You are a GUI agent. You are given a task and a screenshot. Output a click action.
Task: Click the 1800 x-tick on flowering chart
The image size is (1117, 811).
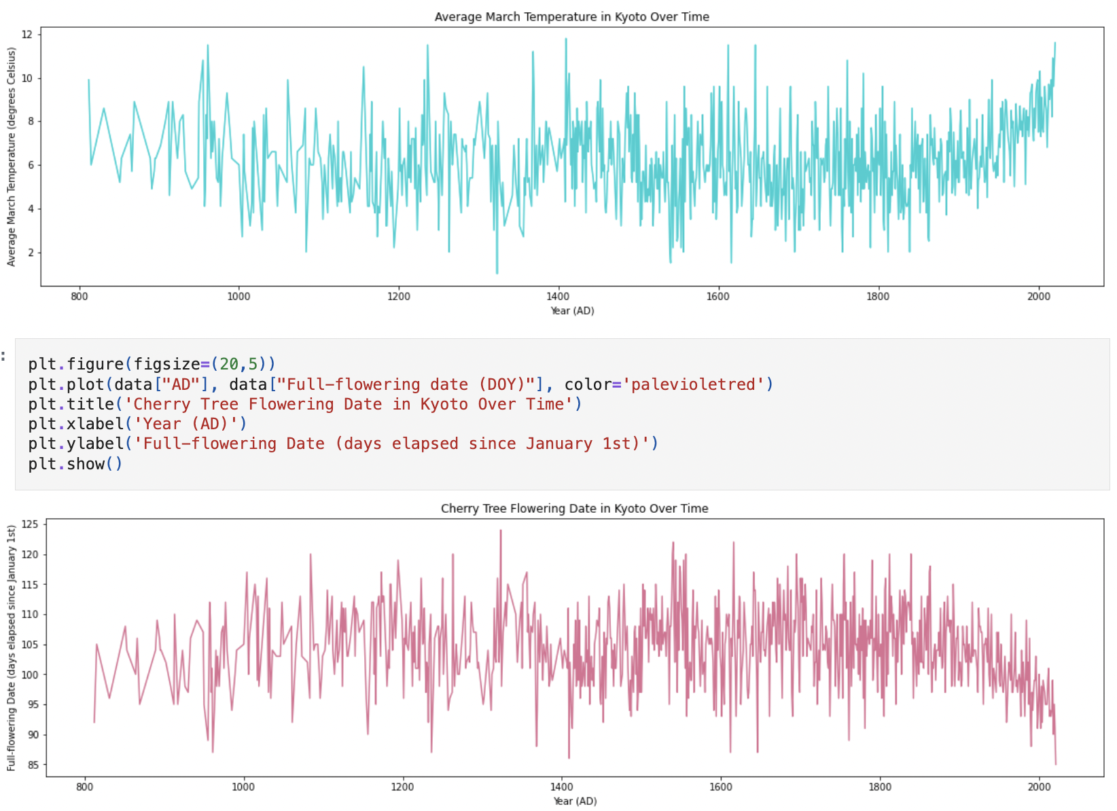pos(880,787)
